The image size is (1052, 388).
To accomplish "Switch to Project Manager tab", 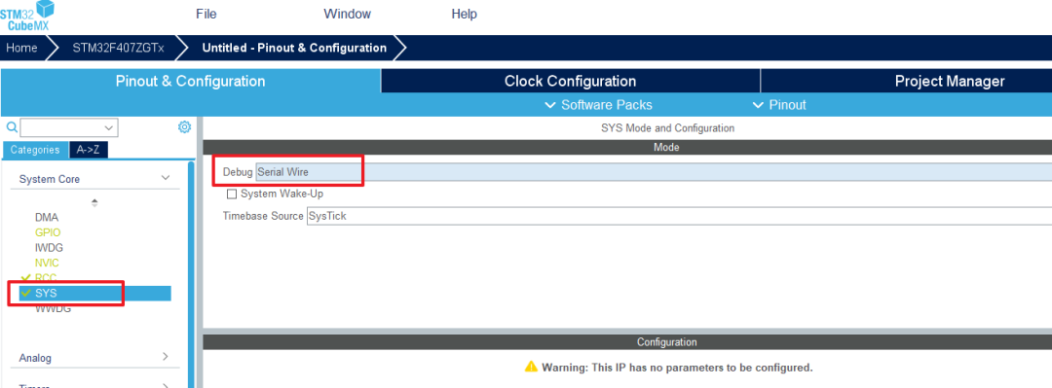I will 950,81.
